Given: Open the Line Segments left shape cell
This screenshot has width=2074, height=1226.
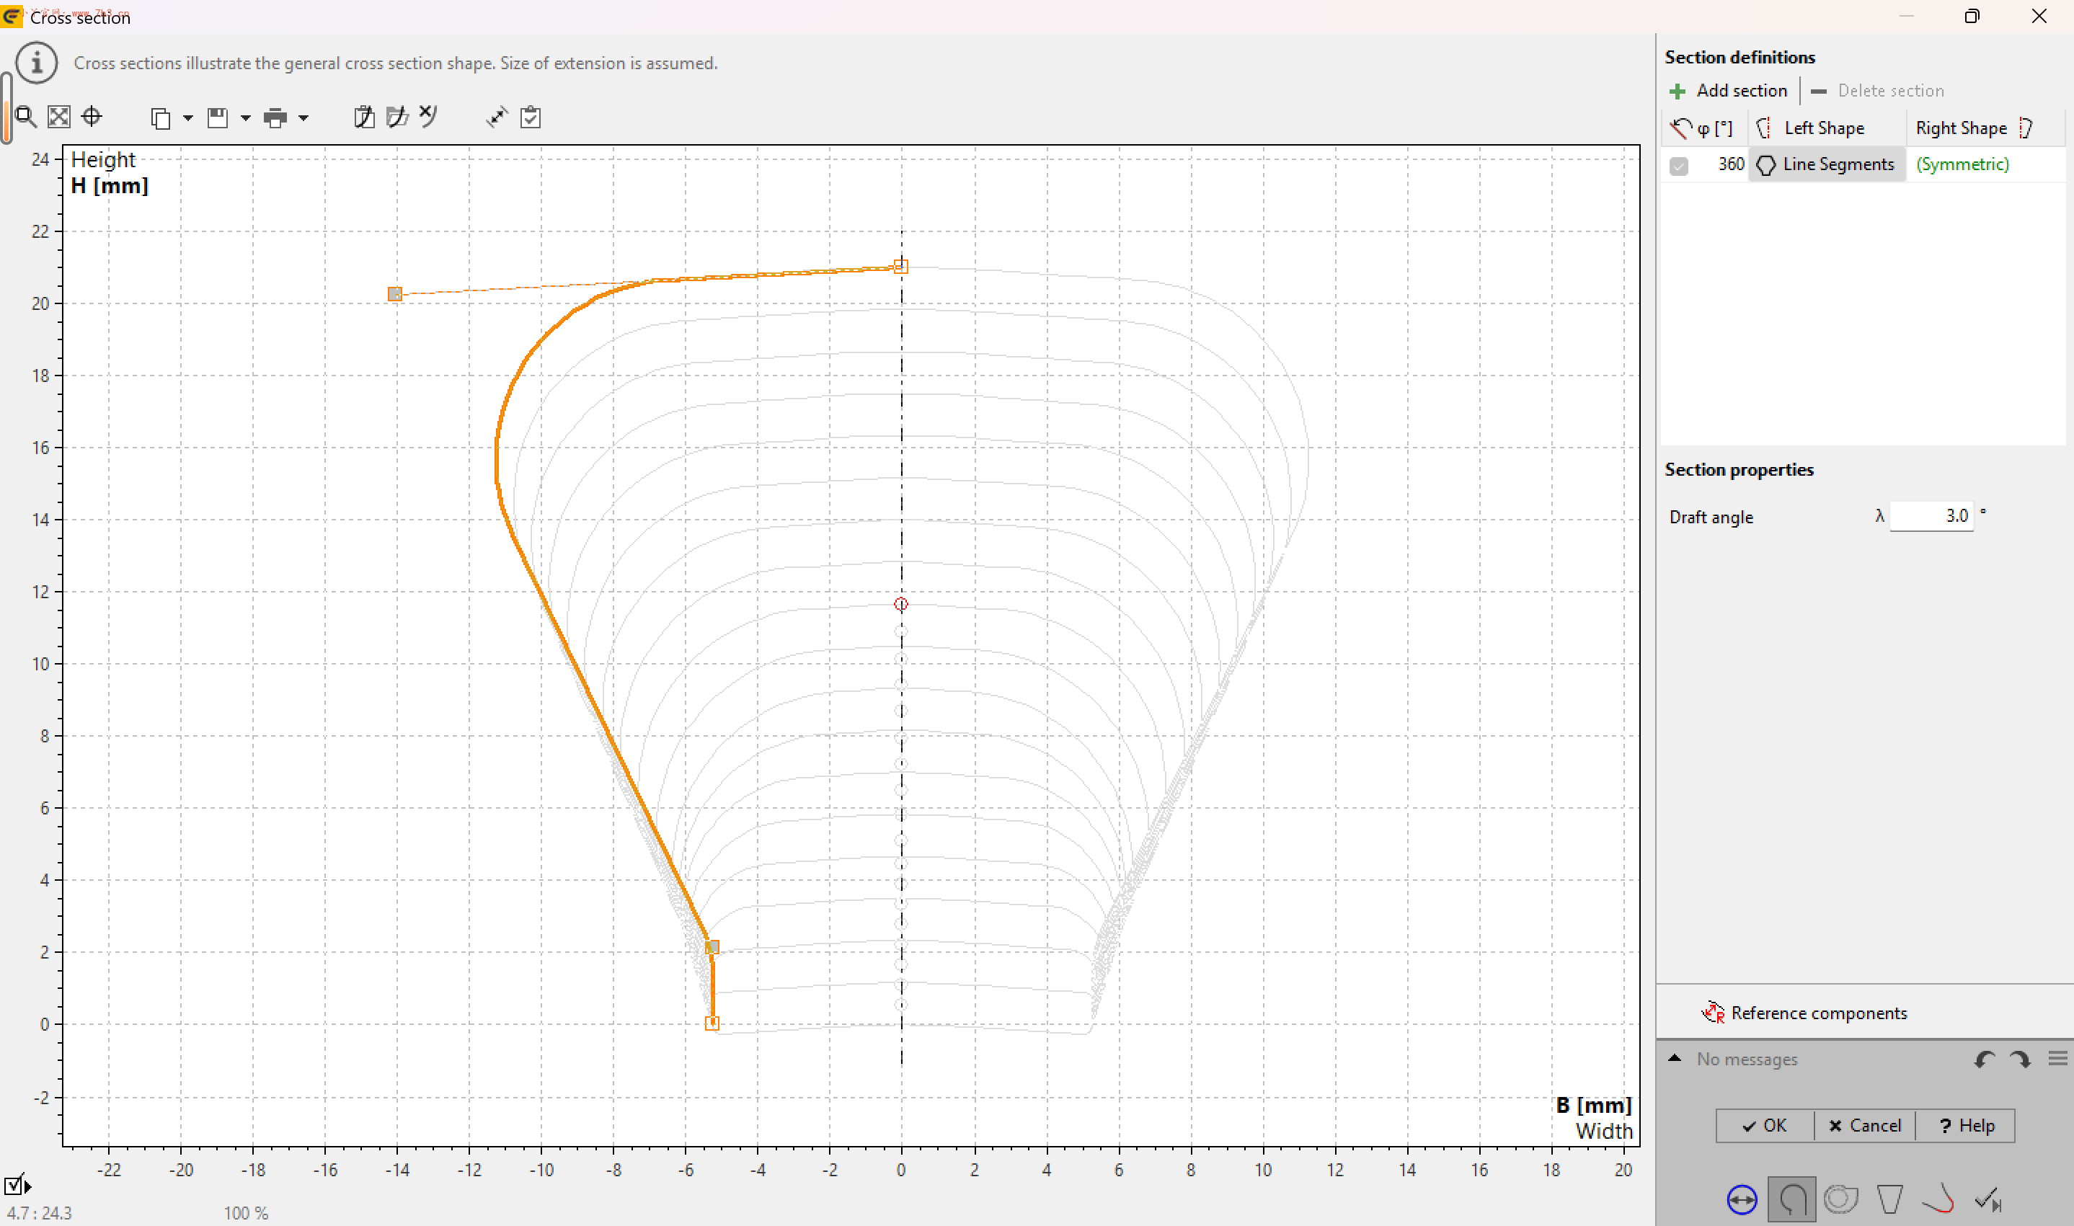Looking at the screenshot, I should pyautogui.click(x=1827, y=164).
